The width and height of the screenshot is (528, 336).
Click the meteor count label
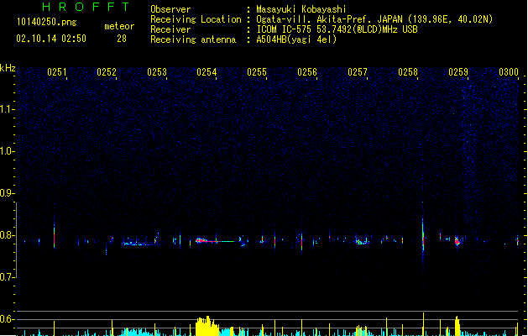click(x=119, y=26)
